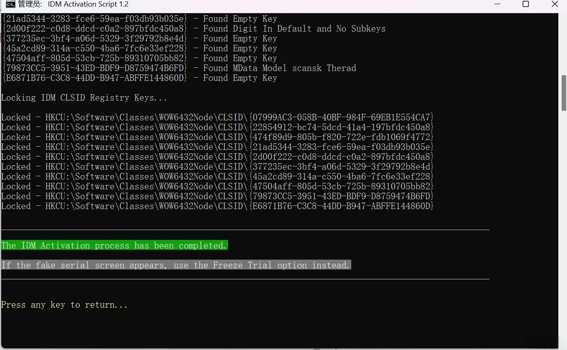Click the Locked line ending in 474f89d9-805b-f820-722e-fdb1069f4772

pos(217,137)
